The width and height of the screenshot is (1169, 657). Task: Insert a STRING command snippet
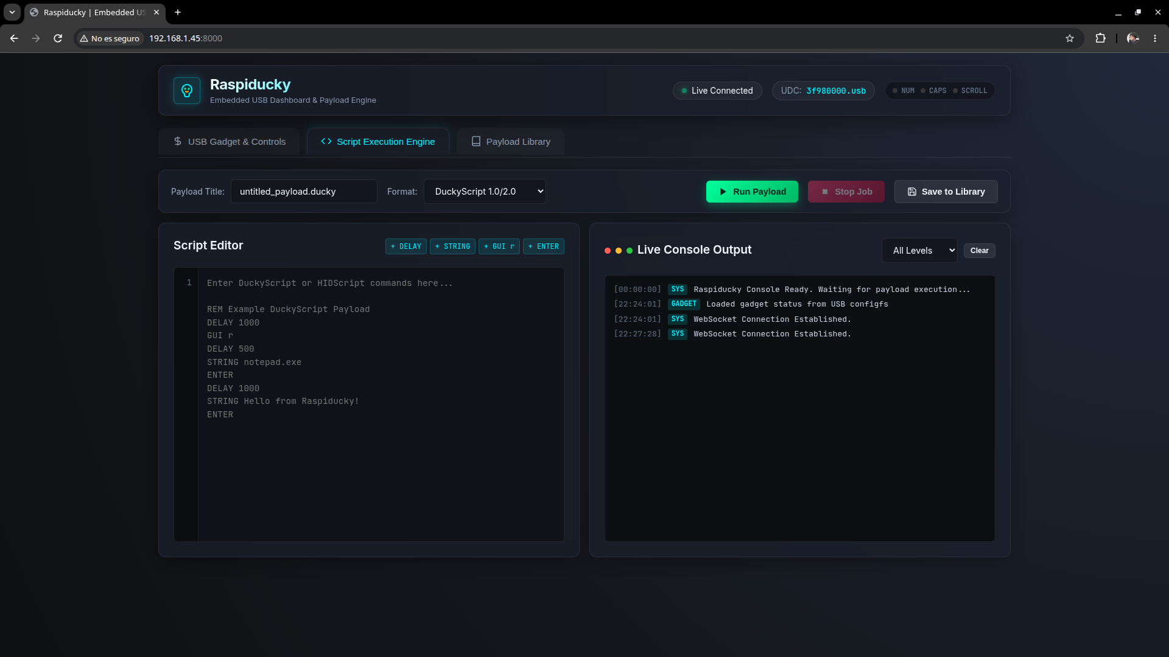coord(452,246)
